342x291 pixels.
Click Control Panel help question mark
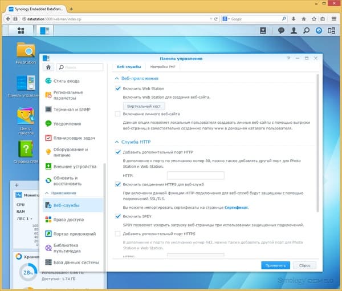pyautogui.click(x=288, y=58)
